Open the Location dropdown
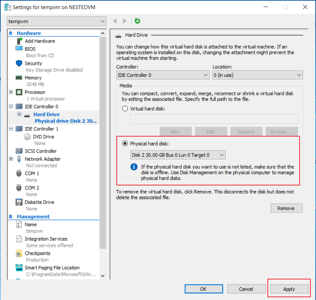316x300 pixels. [x=257, y=75]
